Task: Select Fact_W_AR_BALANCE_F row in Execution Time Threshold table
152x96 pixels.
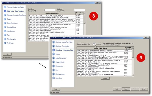Action: click(x=104, y=57)
